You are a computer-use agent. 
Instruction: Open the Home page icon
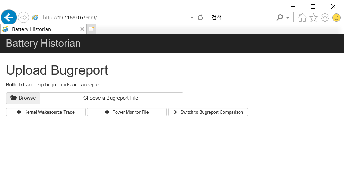pos(302,18)
